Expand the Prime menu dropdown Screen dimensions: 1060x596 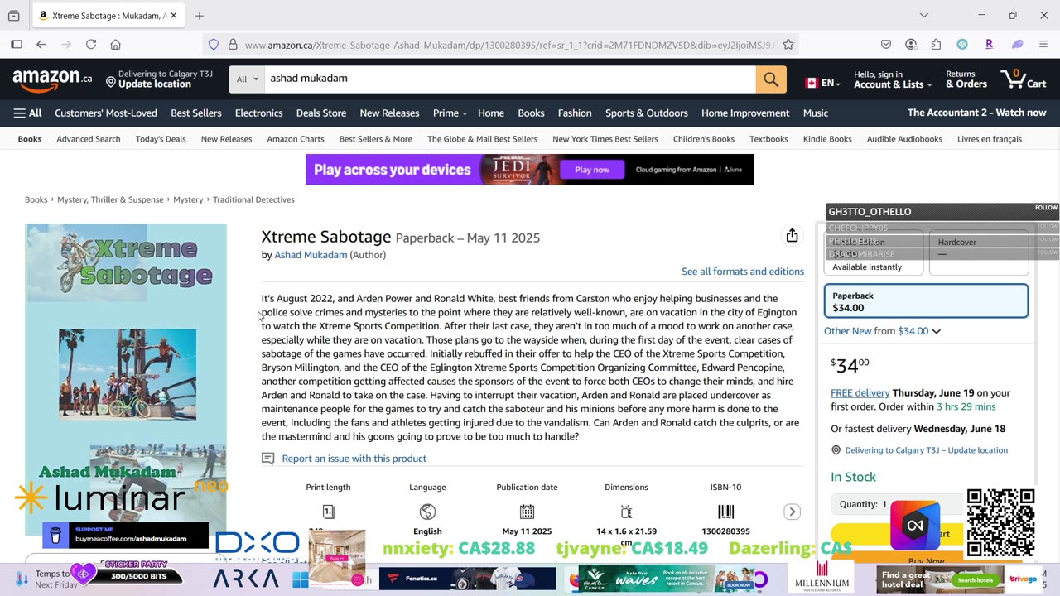click(450, 113)
